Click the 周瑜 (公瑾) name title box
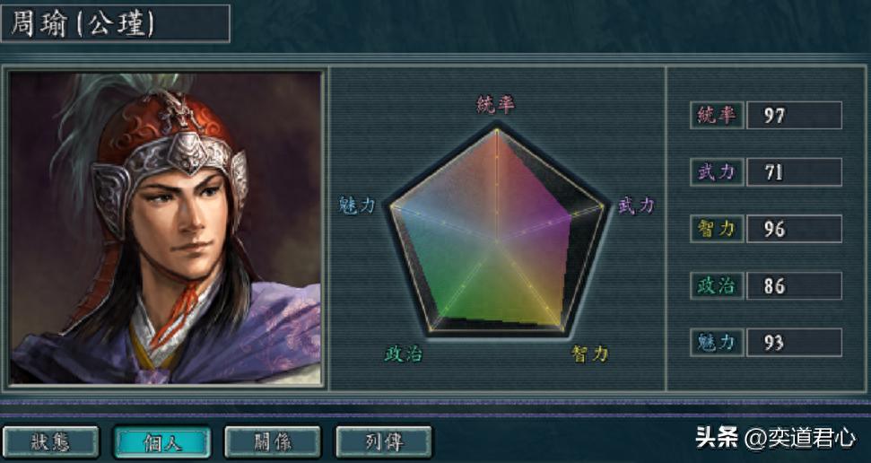The height and width of the screenshot is (463, 871). [115, 23]
